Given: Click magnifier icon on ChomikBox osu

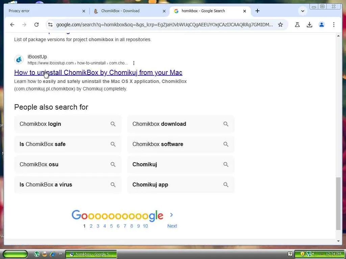Looking at the screenshot, I should coord(113,165).
